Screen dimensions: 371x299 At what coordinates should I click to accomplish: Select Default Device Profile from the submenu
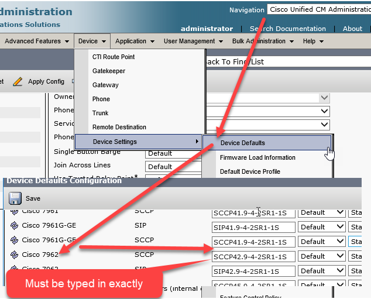[x=250, y=171]
